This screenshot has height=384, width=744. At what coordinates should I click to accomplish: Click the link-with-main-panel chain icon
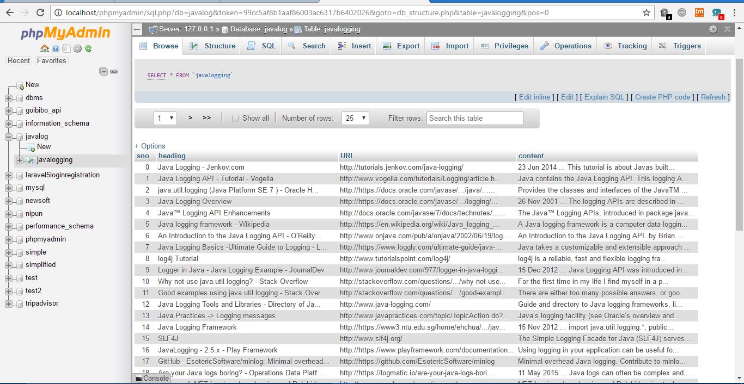pos(114,71)
